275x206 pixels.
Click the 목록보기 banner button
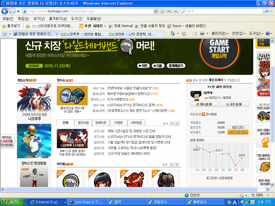tap(176, 66)
